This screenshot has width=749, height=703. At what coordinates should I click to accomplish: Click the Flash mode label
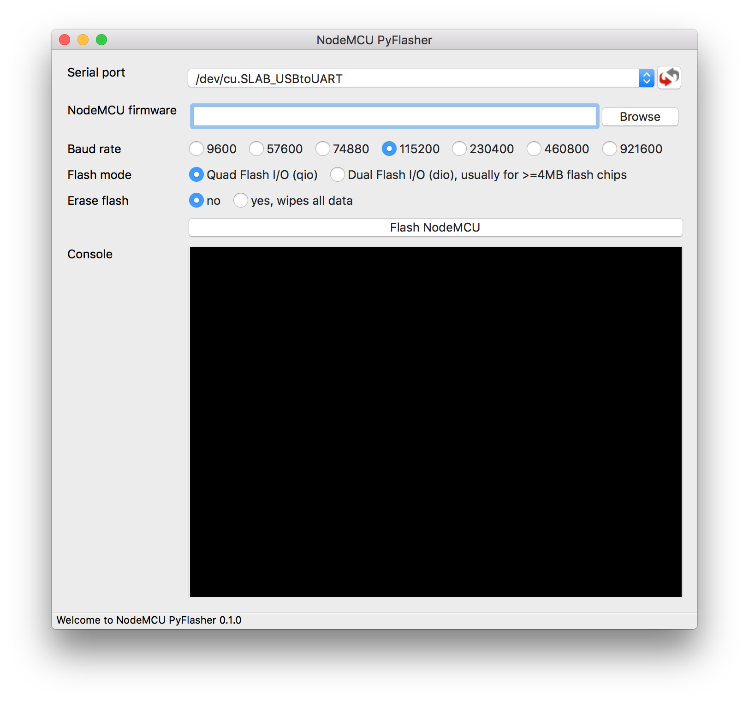(100, 175)
